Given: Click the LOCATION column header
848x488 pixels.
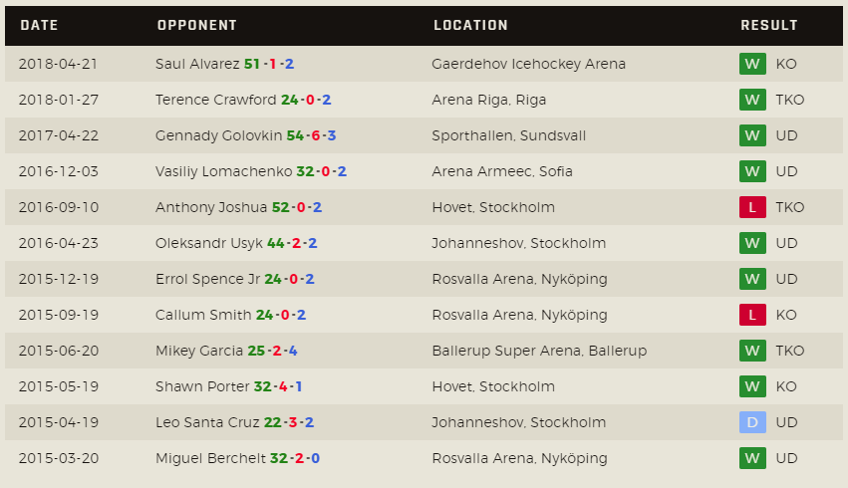Looking at the screenshot, I should coord(470,25).
